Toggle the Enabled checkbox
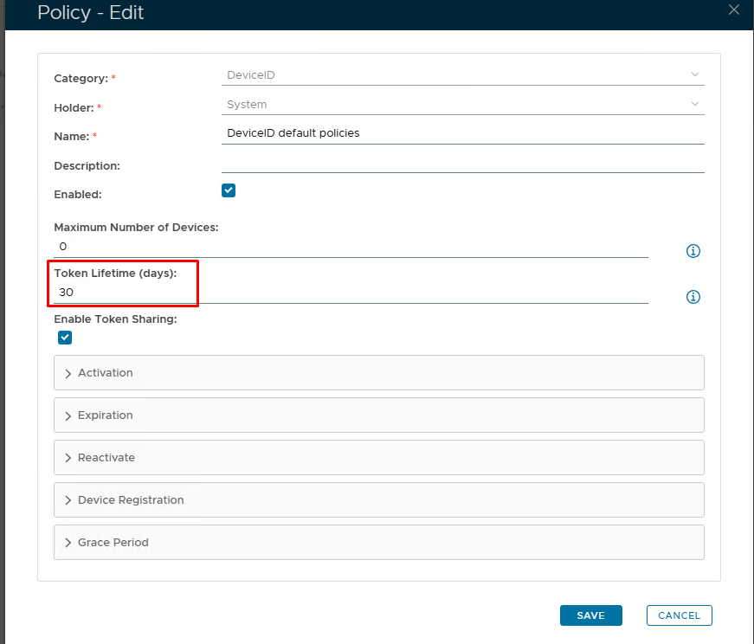The image size is (754, 644). click(x=229, y=190)
